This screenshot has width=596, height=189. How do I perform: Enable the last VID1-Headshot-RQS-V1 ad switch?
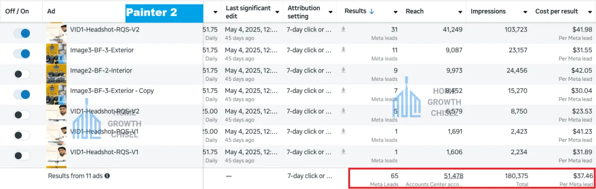pos(21,155)
